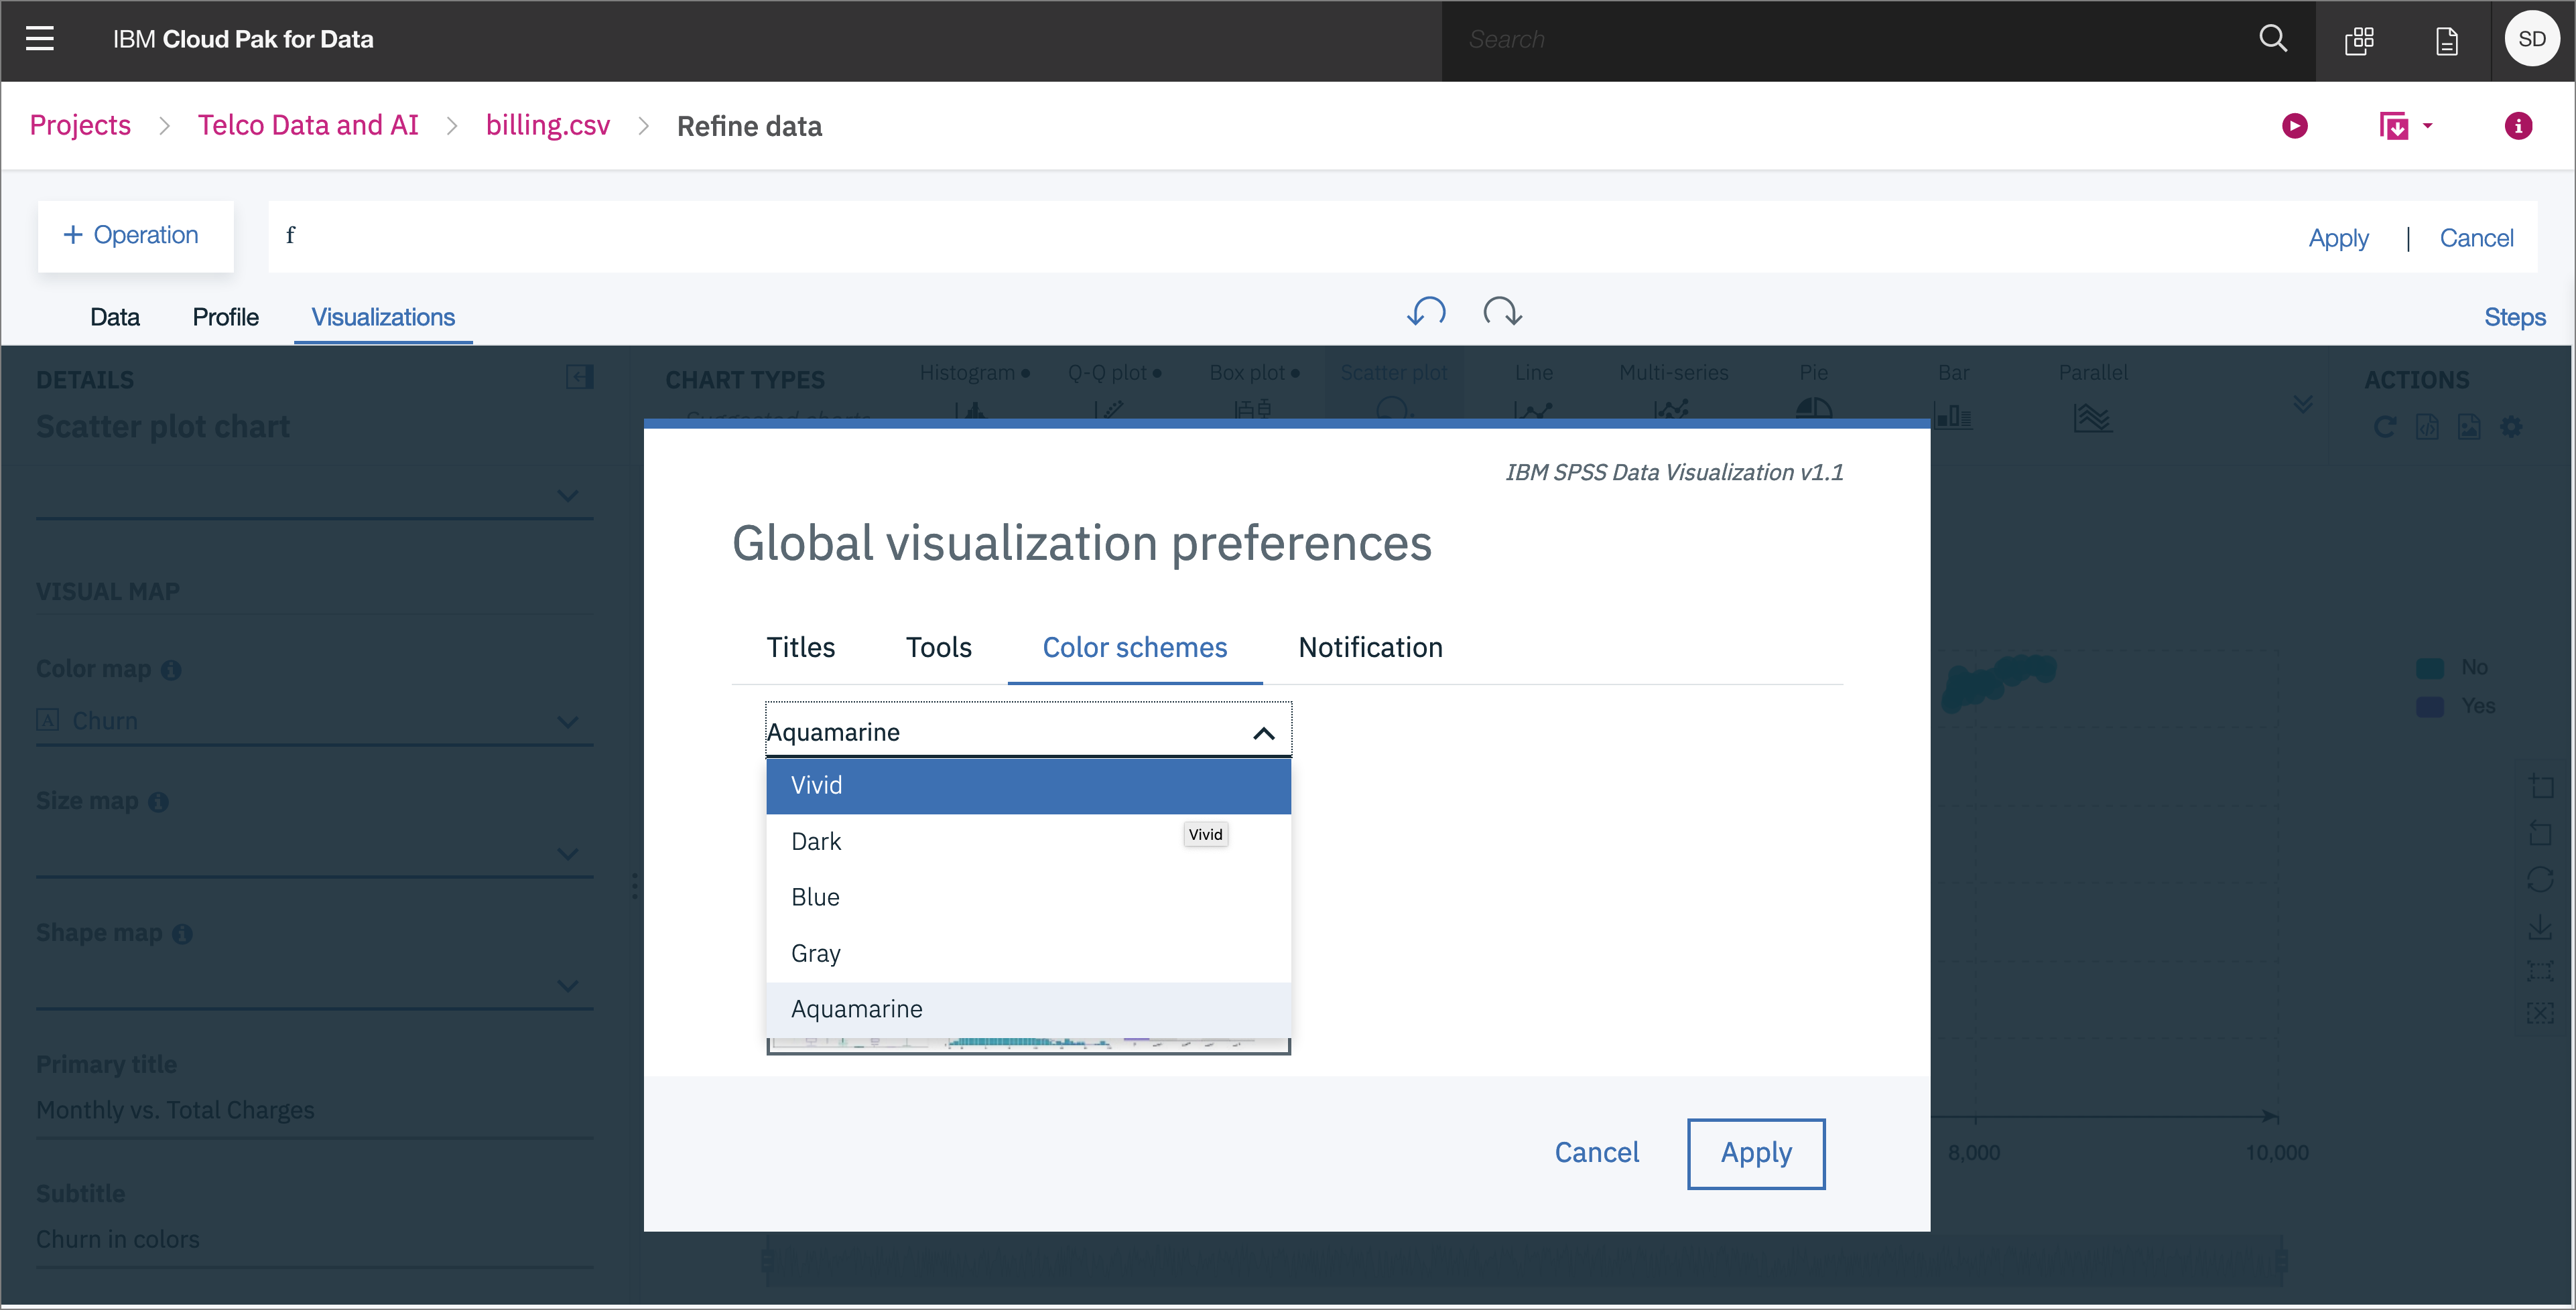Screen dimensions: 2576x1310
Task: Click the refresh icon under Actions
Action: tap(2384, 428)
